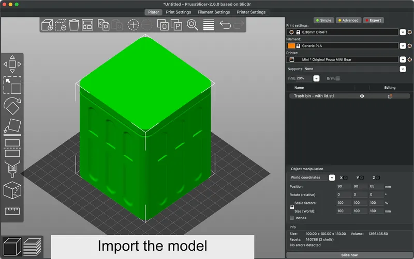The height and width of the screenshot is (259, 414).
Task: Switch to Advanced mode
Action: coord(348,21)
